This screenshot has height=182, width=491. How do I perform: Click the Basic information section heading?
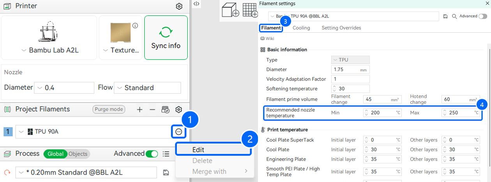287,50
